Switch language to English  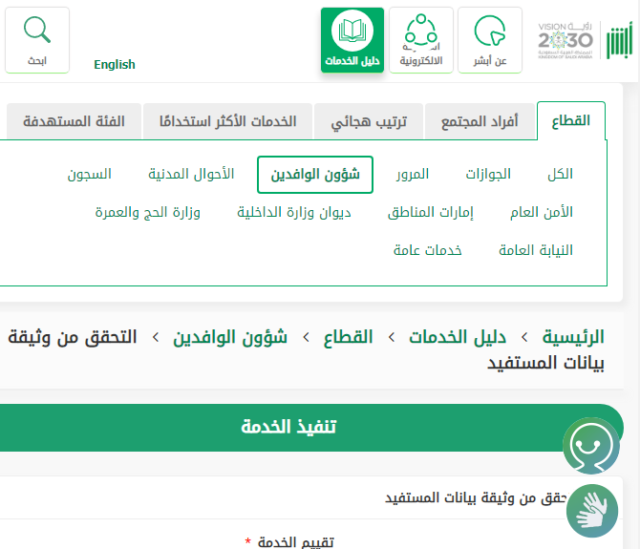(115, 65)
